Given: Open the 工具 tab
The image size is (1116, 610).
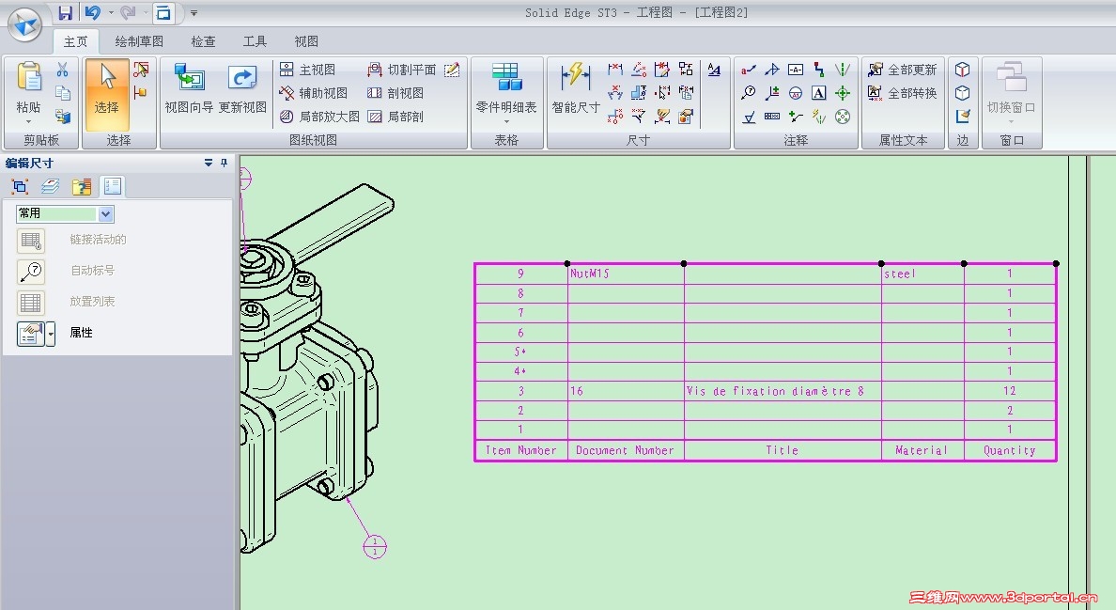Looking at the screenshot, I should coord(255,42).
